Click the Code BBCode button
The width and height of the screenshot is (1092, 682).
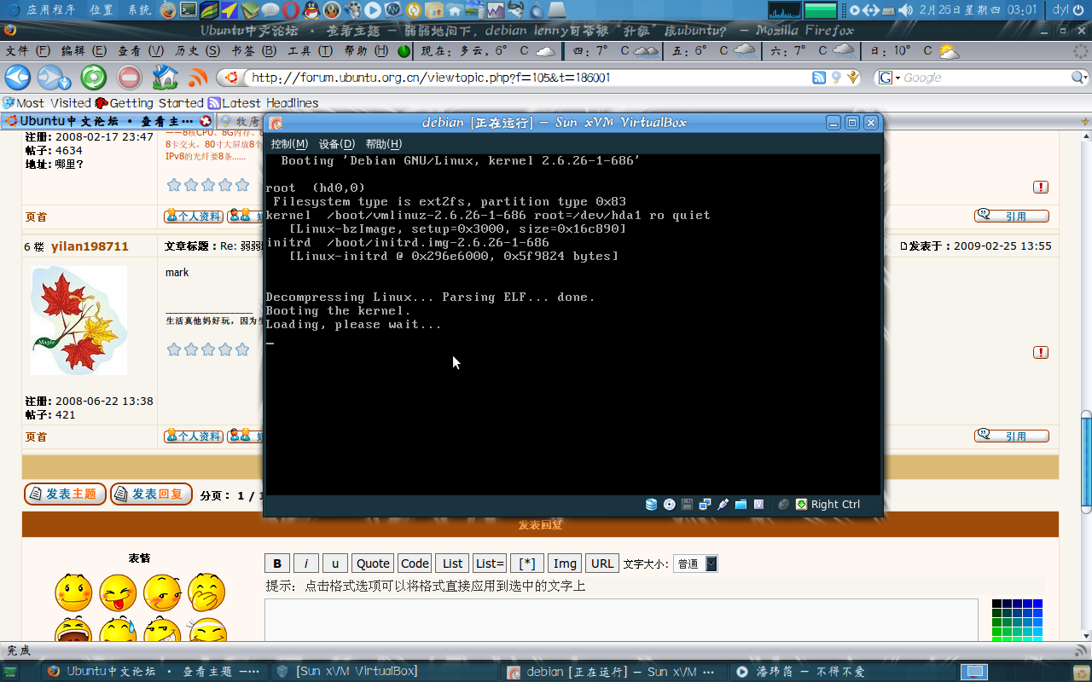(415, 564)
